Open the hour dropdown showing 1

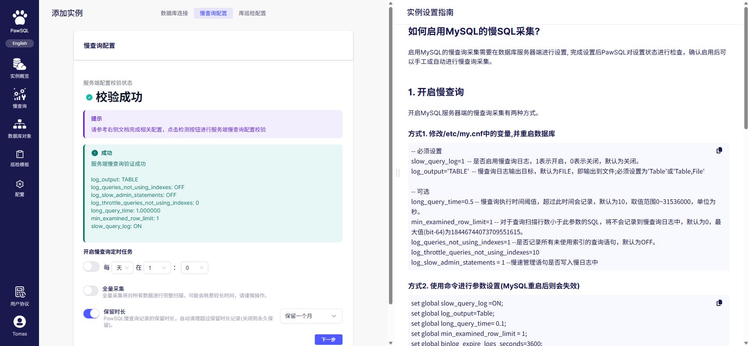(x=157, y=268)
